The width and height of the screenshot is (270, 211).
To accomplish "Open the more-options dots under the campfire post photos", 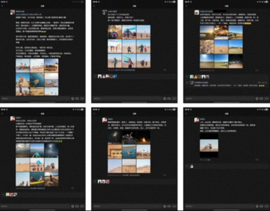I will (x=165, y=175).
